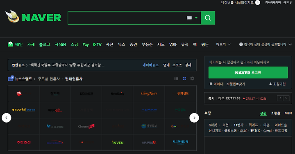Screen dimensions: 295x154
Task: Open the 웹툰 menu
Action: 205,45
